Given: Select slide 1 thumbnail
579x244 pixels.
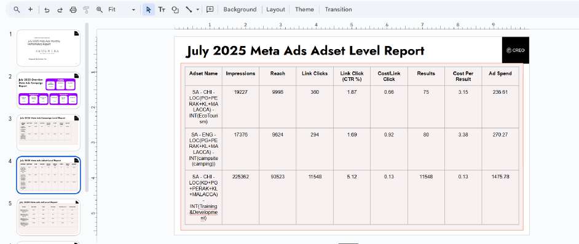Looking at the screenshot, I should click(49, 48).
